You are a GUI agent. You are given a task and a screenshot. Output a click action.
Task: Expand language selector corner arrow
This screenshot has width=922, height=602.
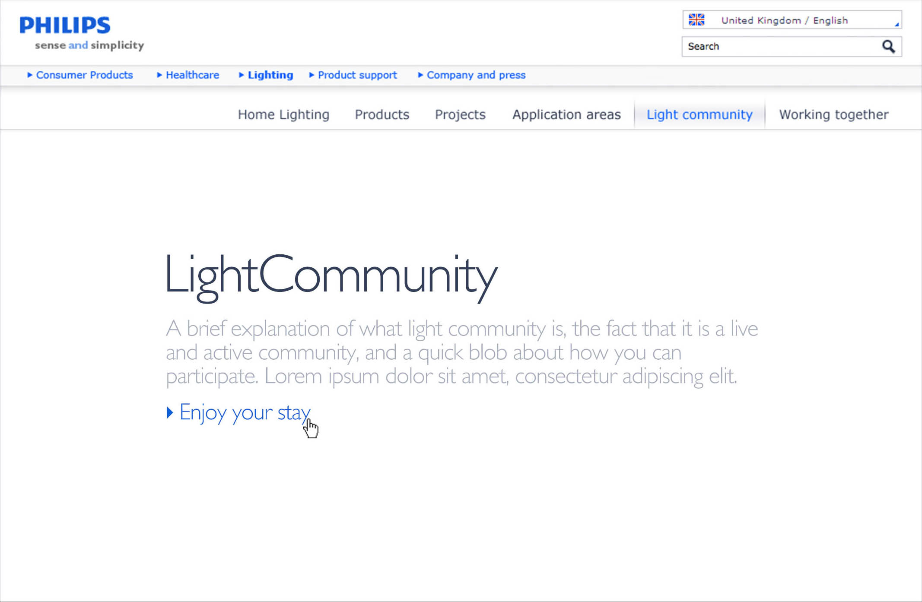click(897, 25)
